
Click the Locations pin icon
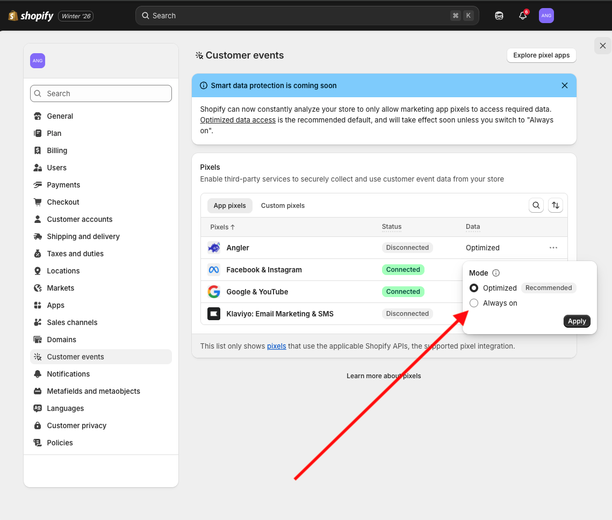click(x=38, y=271)
